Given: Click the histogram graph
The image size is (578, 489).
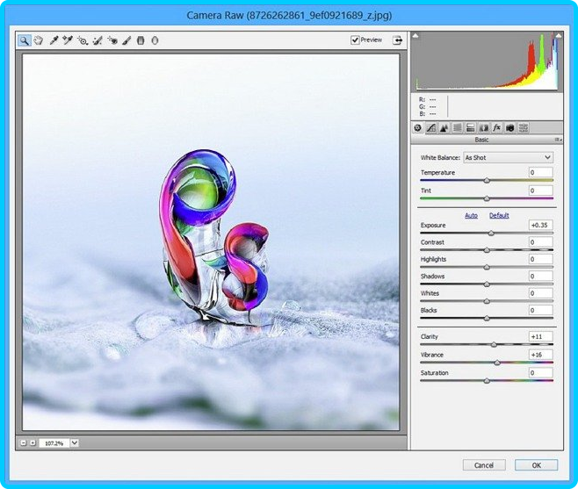Looking at the screenshot, I should click(487, 61).
